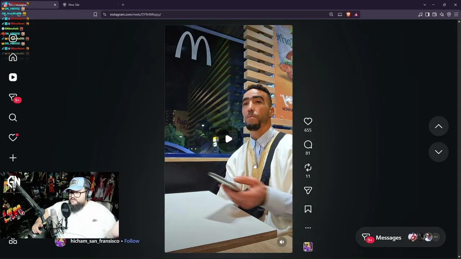This screenshot has width=461, height=259.
Task: Open Brave Shields lion icon
Action: (348, 14)
